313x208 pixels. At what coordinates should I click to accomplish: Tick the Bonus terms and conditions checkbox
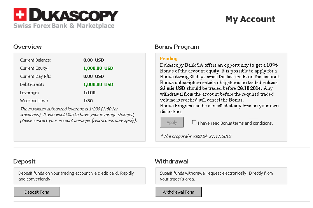194,122
